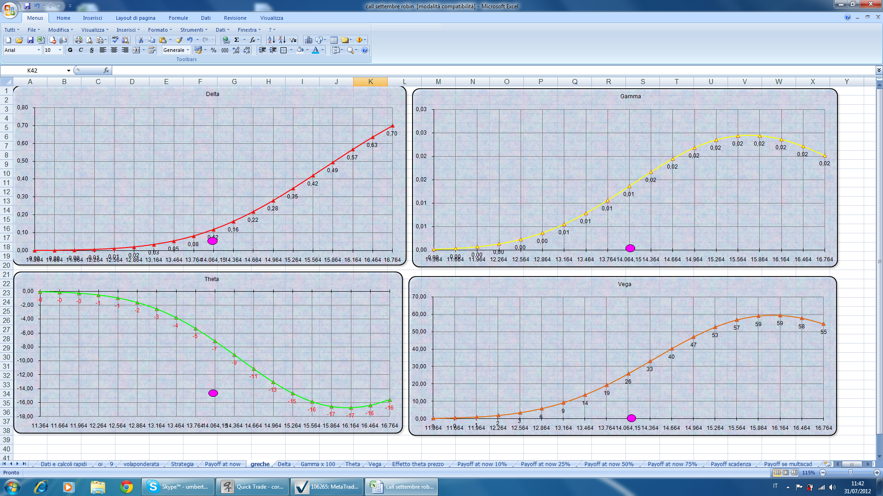
Task: Click the Undo arrow icon
Action: [189, 40]
